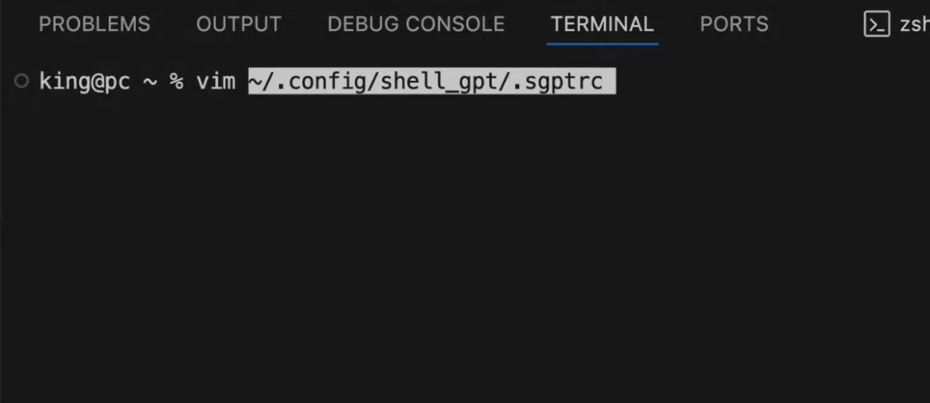Click ".config" in the highlighted path

[x=309, y=82]
